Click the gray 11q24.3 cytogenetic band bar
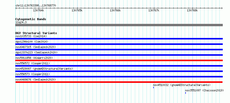The height and width of the screenshot is (103, 230). [x=119, y=25]
